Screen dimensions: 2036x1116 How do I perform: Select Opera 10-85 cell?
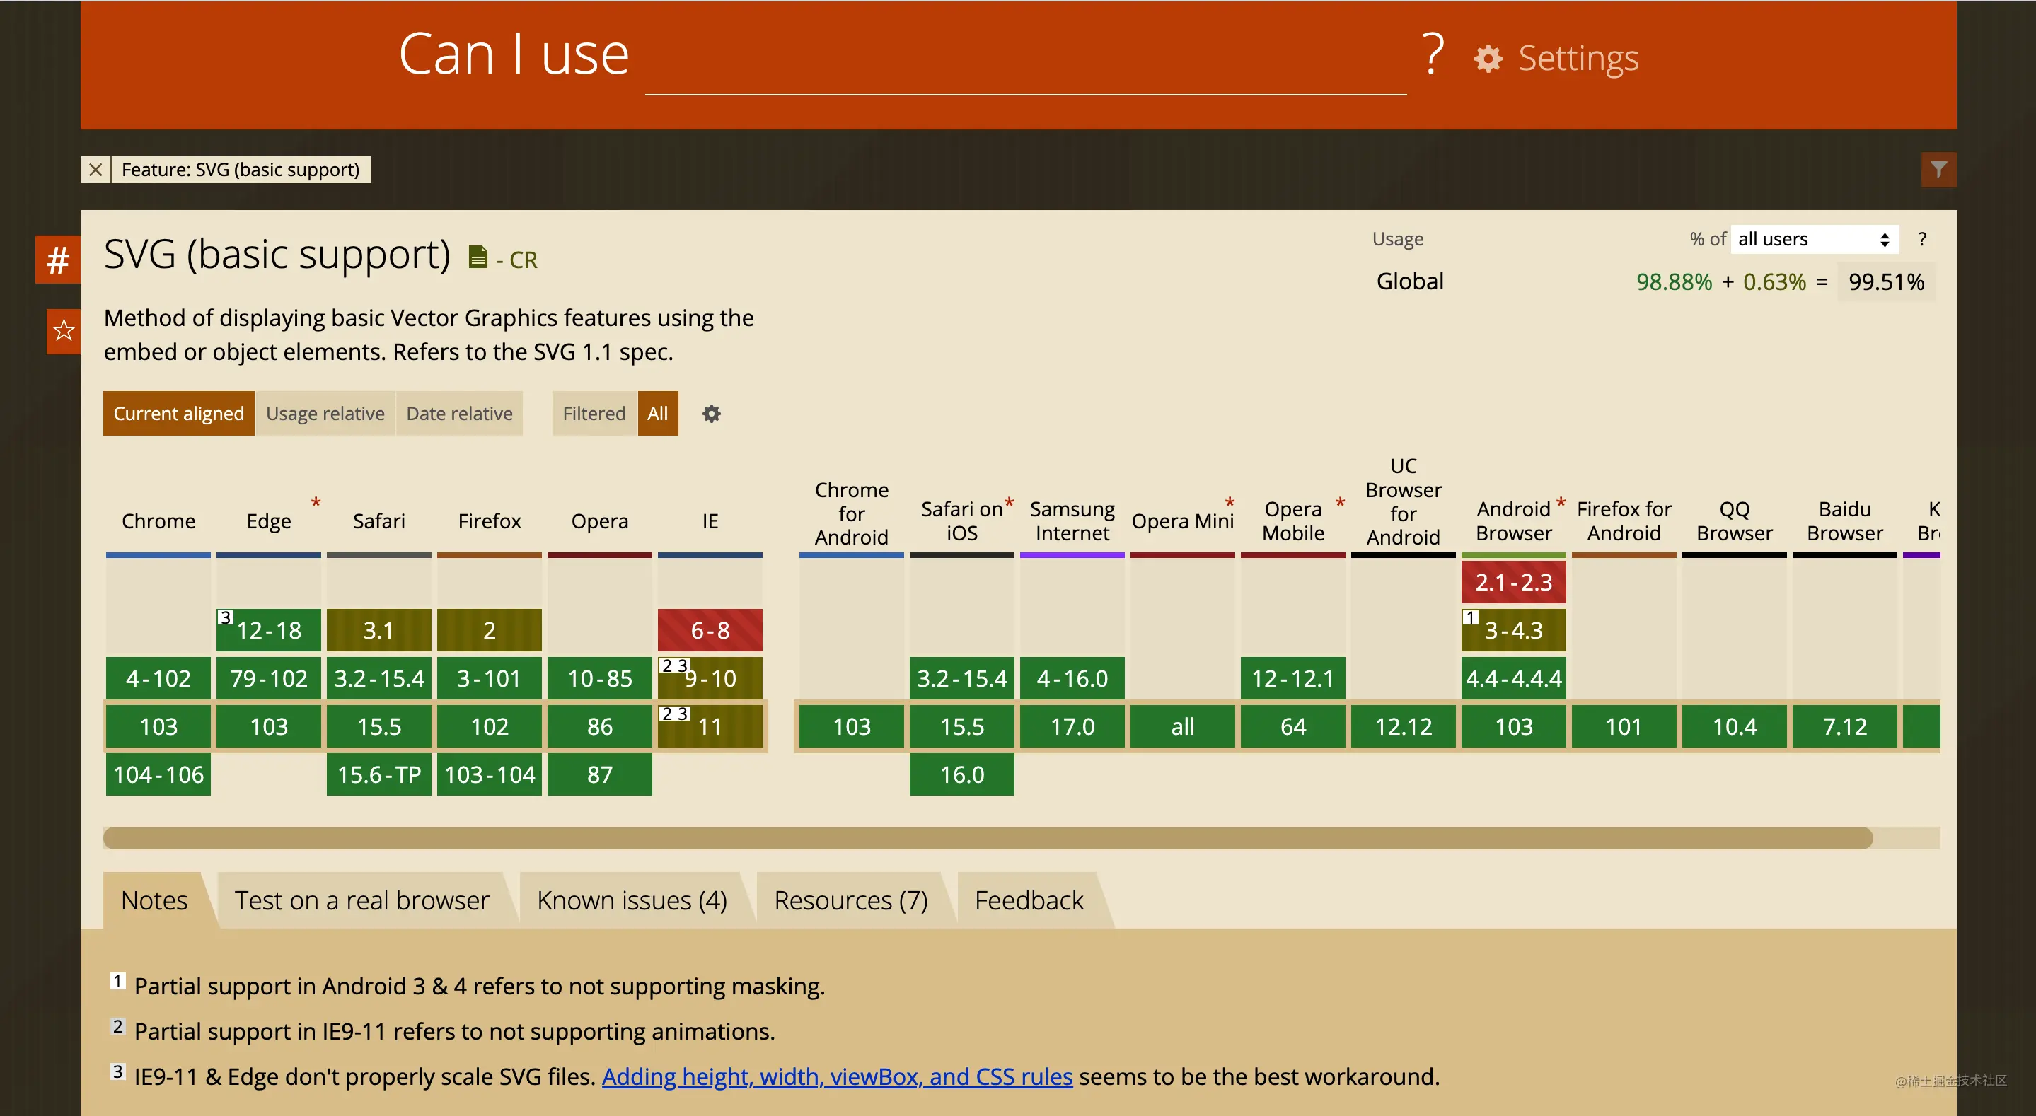[x=600, y=678]
